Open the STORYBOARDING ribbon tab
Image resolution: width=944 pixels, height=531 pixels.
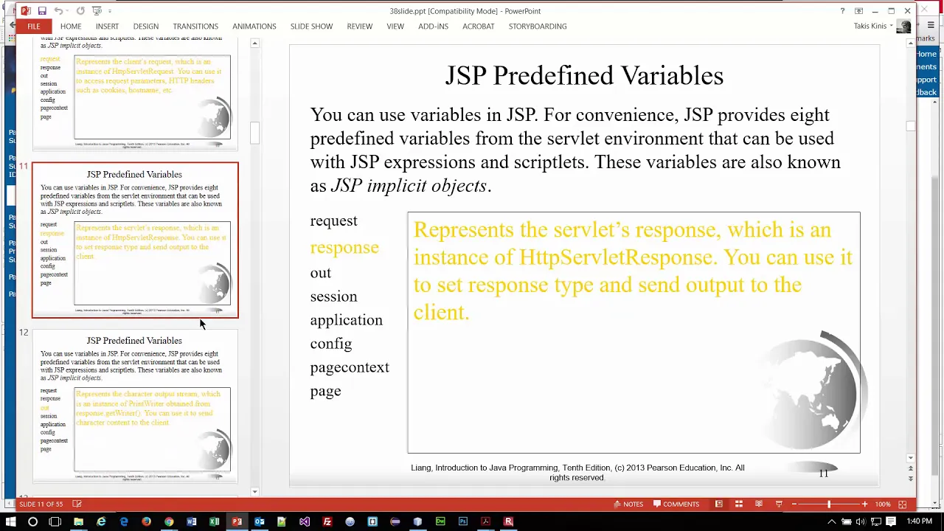pyautogui.click(x=538, y=27)
